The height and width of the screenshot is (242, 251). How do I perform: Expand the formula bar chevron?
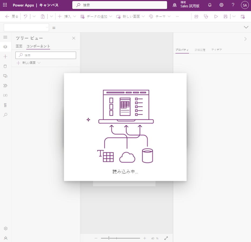pyautogui.click(x=246, y=27)
